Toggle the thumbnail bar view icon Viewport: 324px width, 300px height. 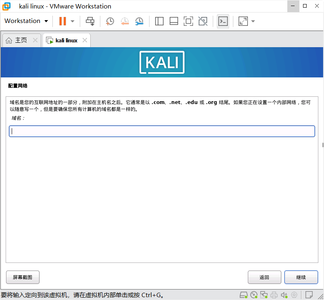pos(174,21)
